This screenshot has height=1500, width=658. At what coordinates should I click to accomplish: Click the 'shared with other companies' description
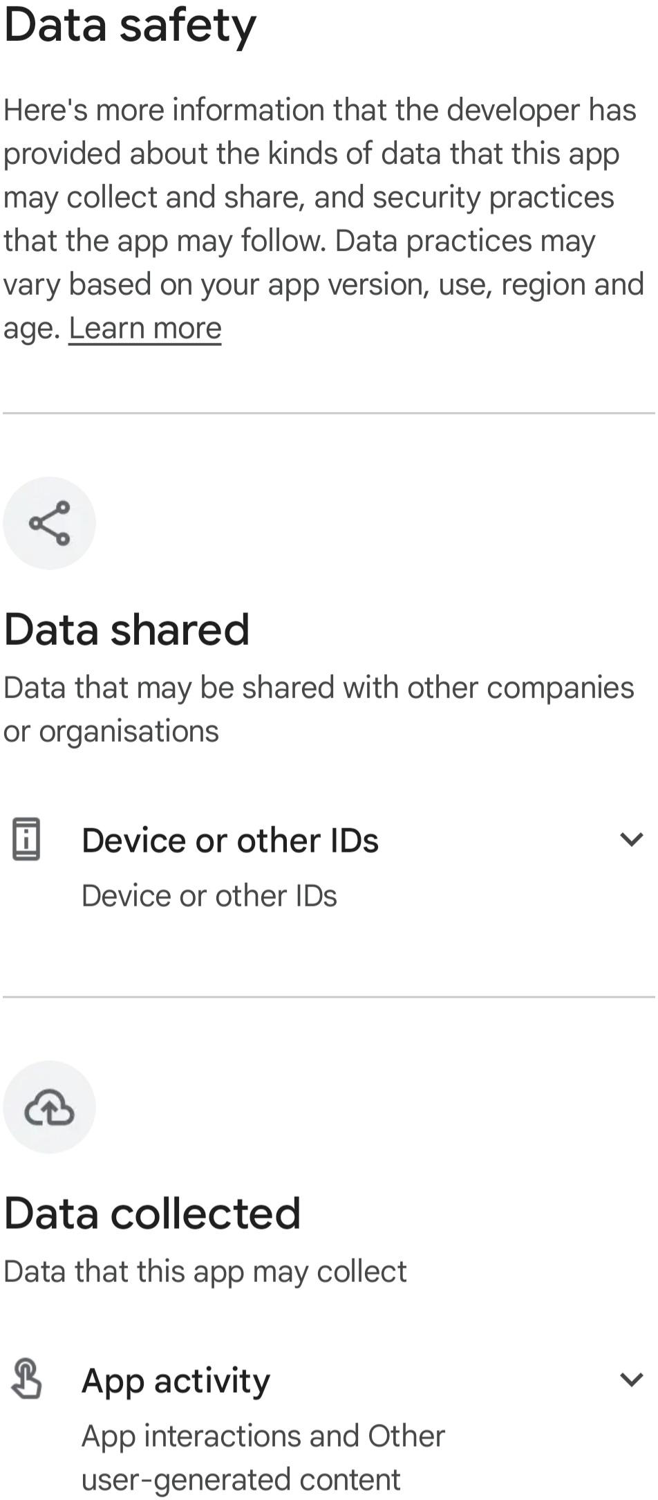pyautogui.click(x=319, y=709)
